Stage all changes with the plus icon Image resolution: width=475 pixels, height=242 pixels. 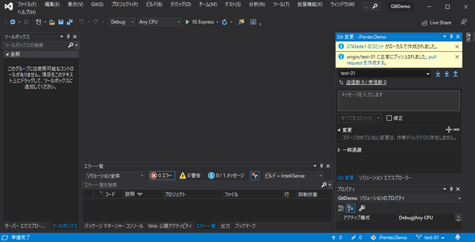click(449, 130)
